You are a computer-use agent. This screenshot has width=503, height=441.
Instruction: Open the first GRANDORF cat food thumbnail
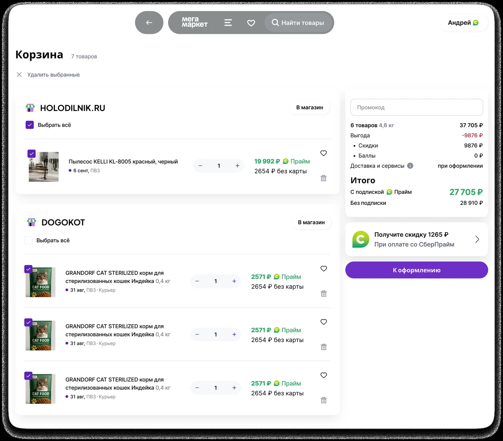click(41, 282)
